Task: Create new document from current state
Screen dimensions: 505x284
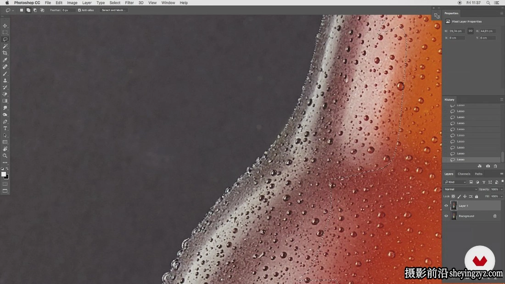Action: tap(480, 166)
